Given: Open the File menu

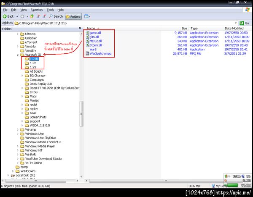Looking at the screenshot, I should [x=5, y=10].
